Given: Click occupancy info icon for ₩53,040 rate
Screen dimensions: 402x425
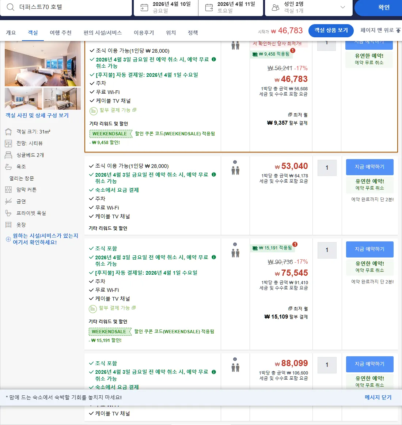Looking at the screenshot, I should pos(235,162).
